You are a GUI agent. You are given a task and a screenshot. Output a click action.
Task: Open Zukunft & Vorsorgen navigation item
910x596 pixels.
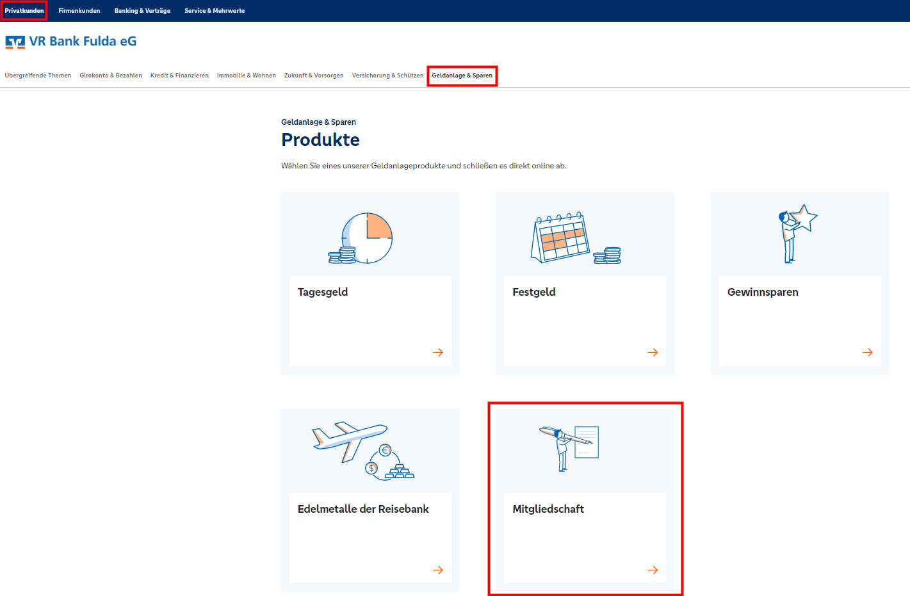314,76
